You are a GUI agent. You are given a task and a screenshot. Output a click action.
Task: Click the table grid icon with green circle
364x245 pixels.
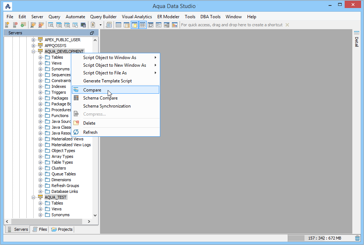coord(23,25)
